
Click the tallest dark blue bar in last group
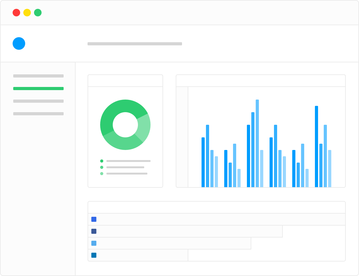[316, 147]
